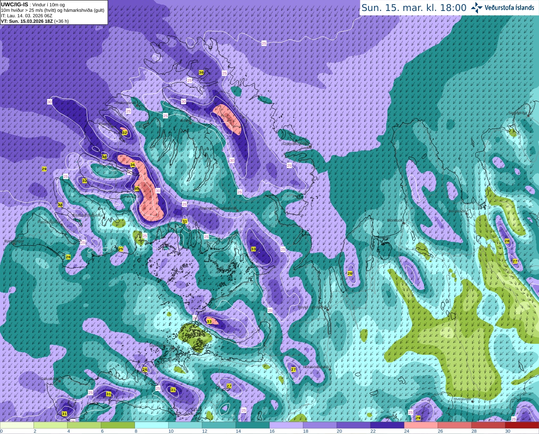Screen dimensions: 539x434
Task: Select the VT: Sun. 15.03.2026 18Z (+36 h) line
Action: click(35, 21)
